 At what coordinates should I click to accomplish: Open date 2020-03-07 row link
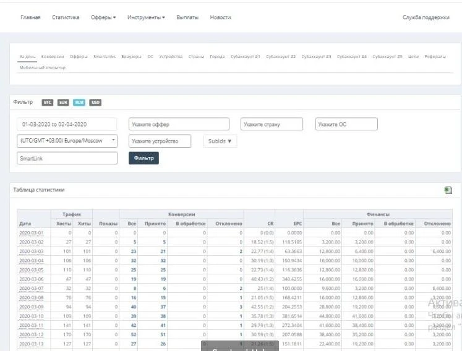coord(31,289)
